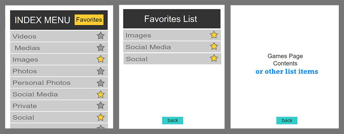Favorite the Videos item with its star
The image size is (344, 134).
tap(100, 36)
